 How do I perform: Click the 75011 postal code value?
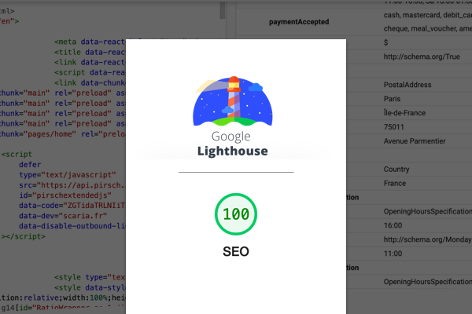pos(394,127)
